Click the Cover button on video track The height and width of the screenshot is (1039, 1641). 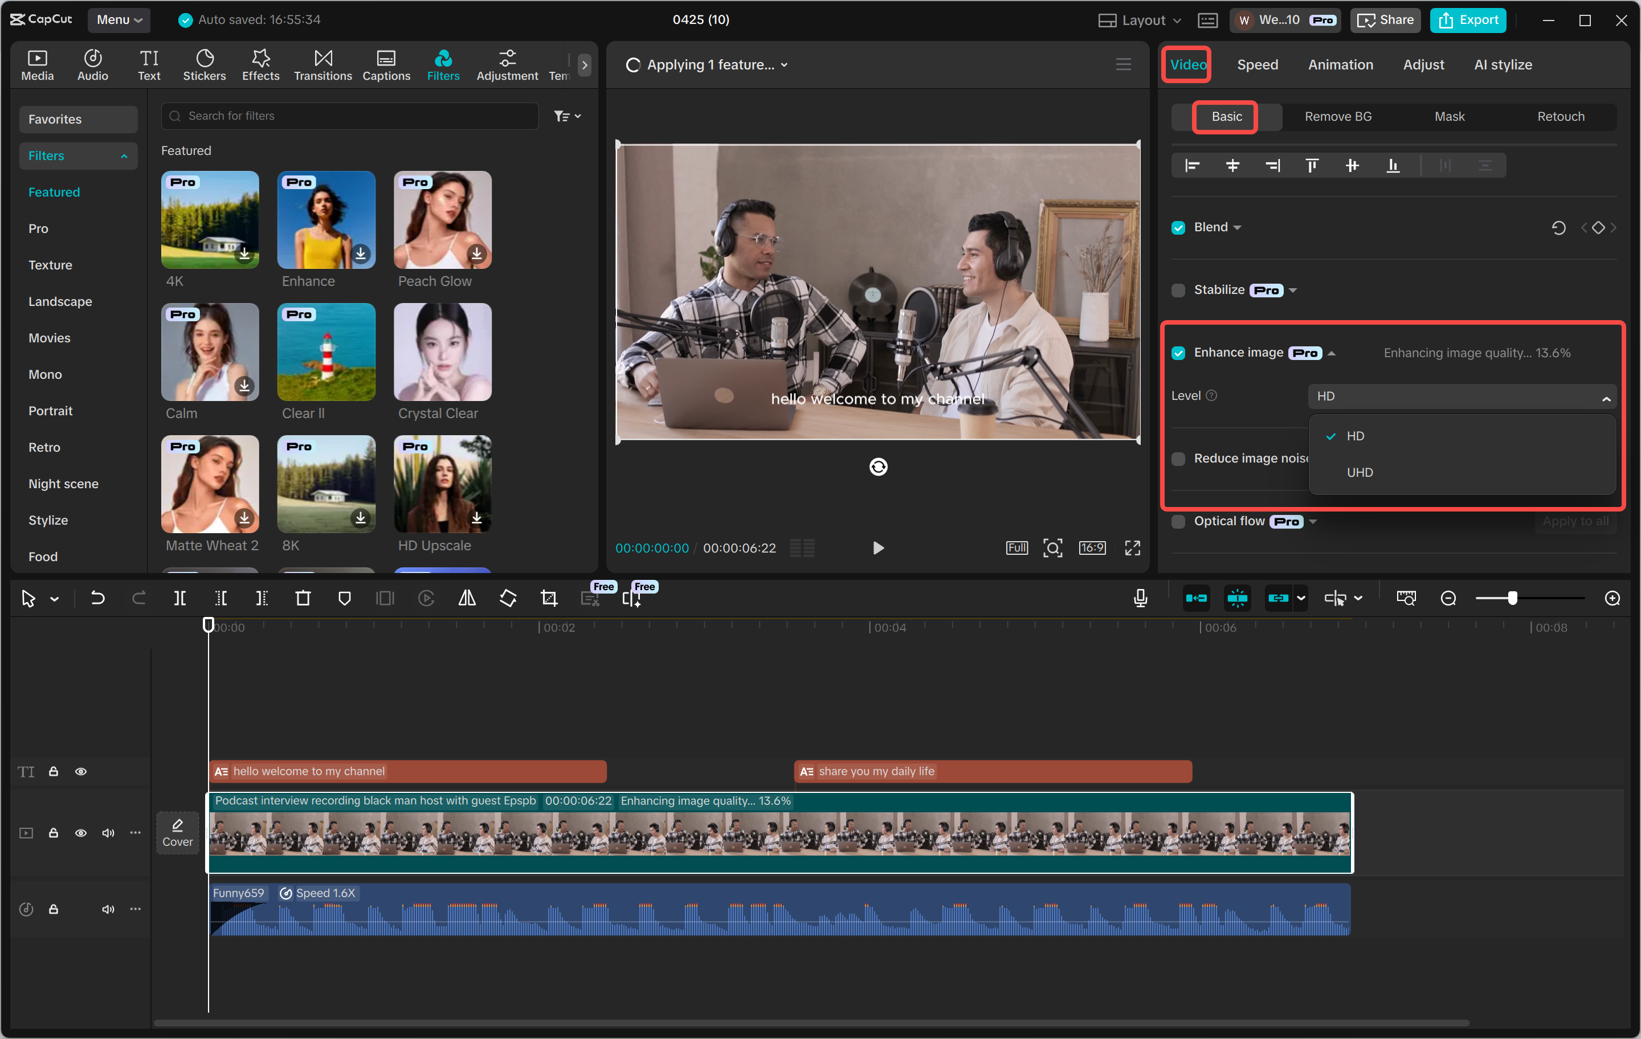[177, 833]
